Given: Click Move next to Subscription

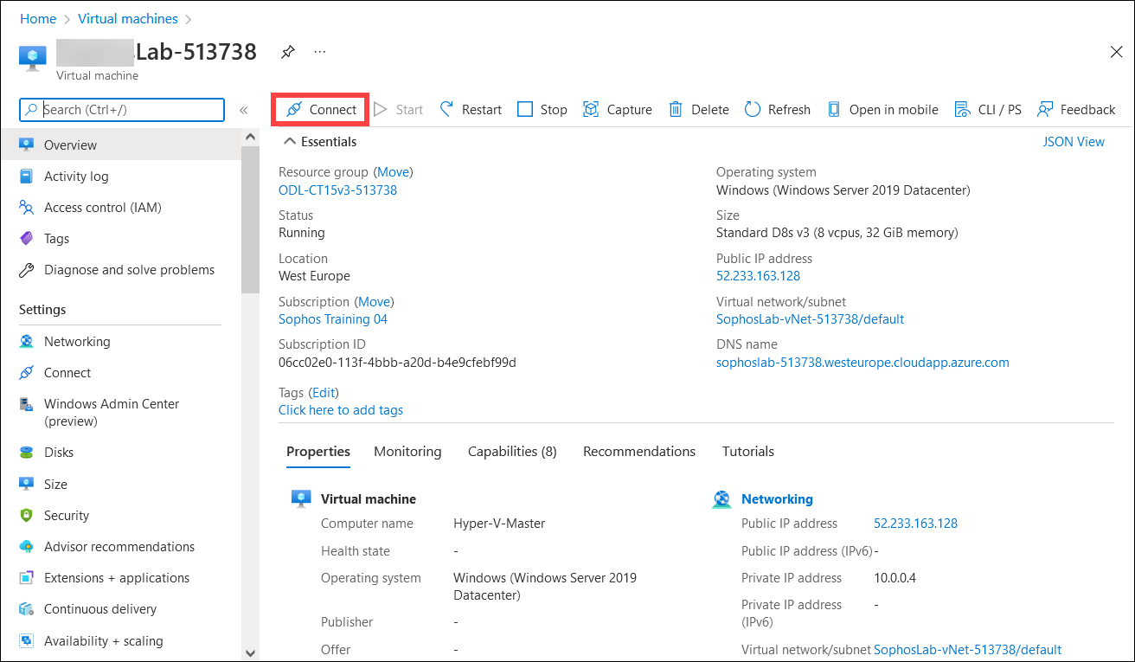Looking at the screenshot, I should pos(375,302).
